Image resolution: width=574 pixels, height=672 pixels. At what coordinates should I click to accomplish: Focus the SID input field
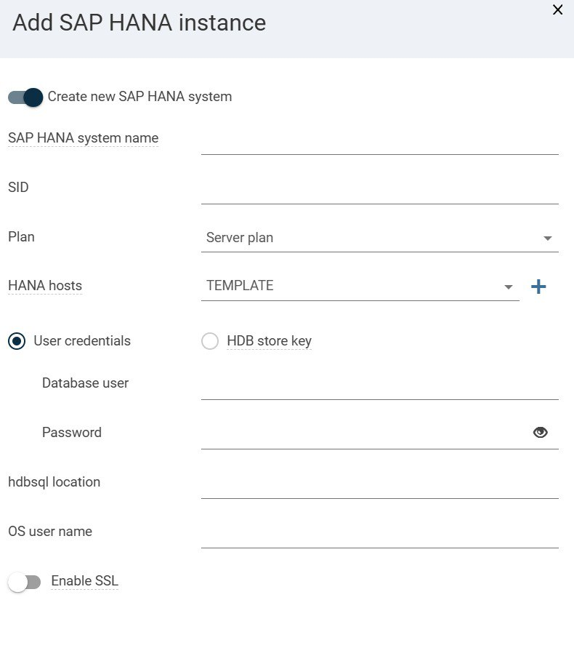pyautogui.click(x=380, y=193)
